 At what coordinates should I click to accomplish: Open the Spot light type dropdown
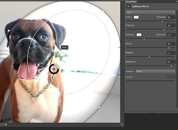[x=150, y=12]
